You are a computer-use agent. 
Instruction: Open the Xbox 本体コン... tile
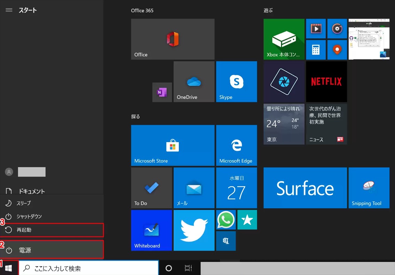coord(284,39)
